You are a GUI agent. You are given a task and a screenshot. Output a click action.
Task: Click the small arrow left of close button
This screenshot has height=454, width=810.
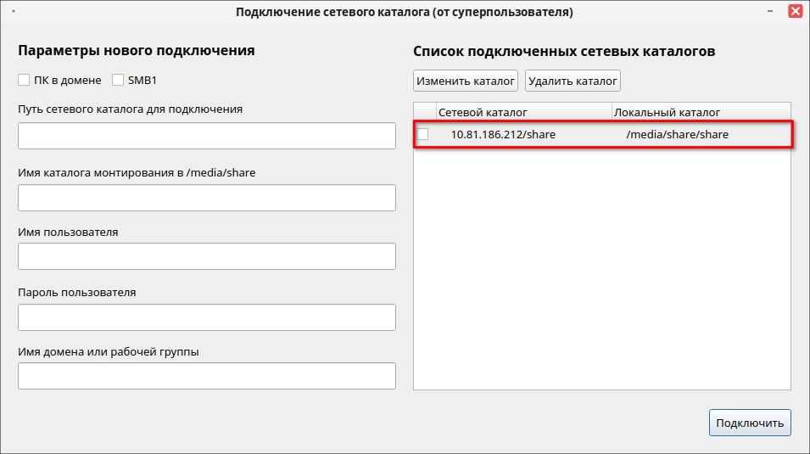(771, 12)
